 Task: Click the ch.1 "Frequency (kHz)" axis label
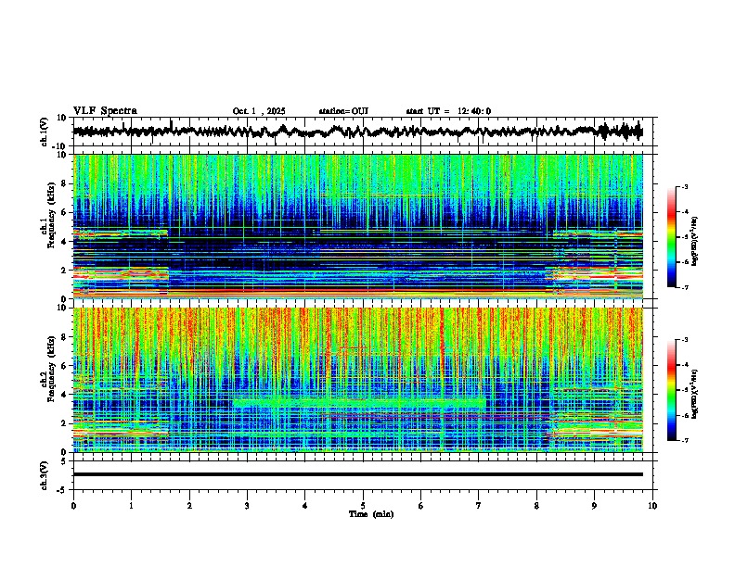51,215
